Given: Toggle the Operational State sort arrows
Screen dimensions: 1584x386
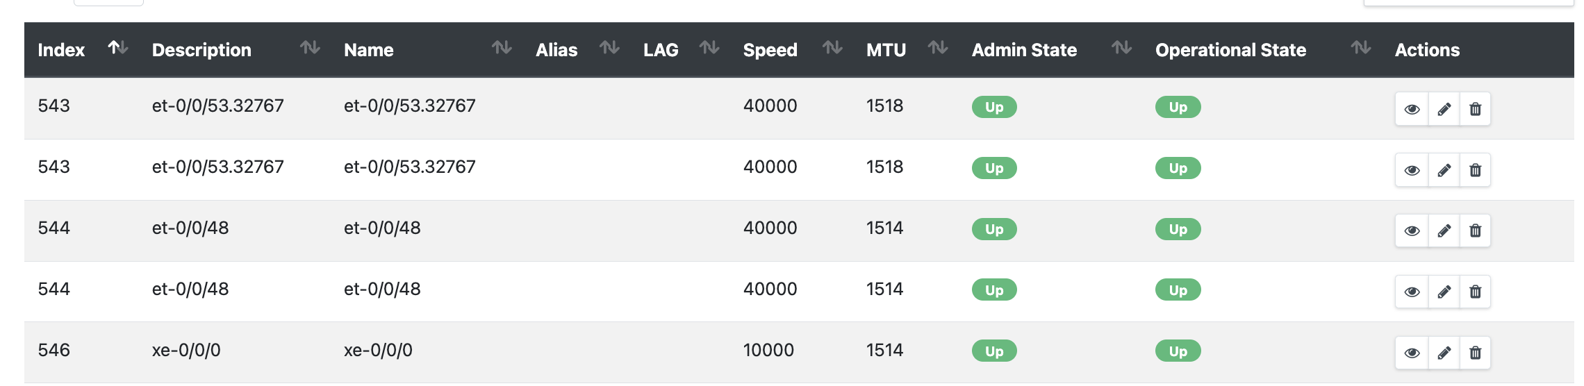Looking at the screenshot, I should [1361, 48].
